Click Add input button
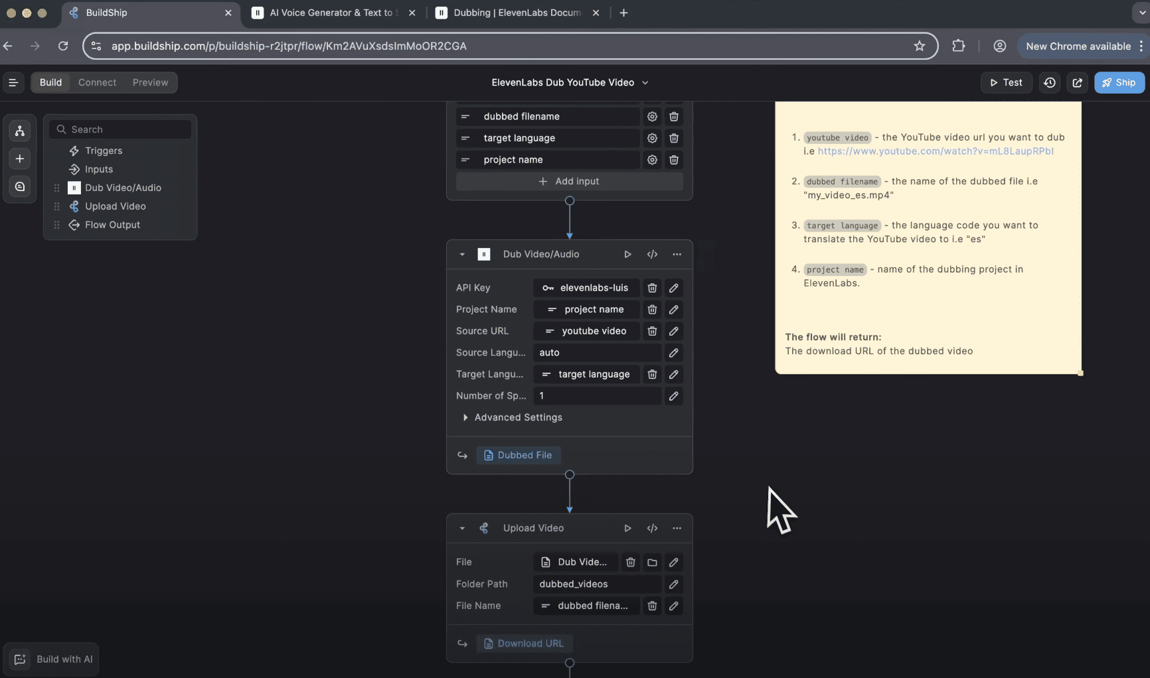The height and width of the screenshot is (678, 1150). (x=569, y=181)
